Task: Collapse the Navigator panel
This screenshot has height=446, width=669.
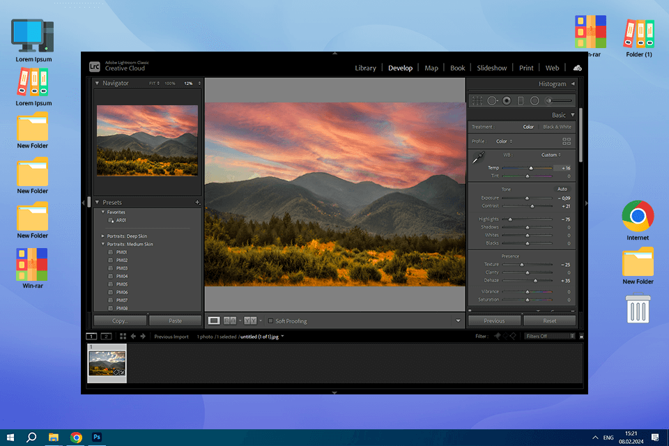Action: (x=98, y=83)
